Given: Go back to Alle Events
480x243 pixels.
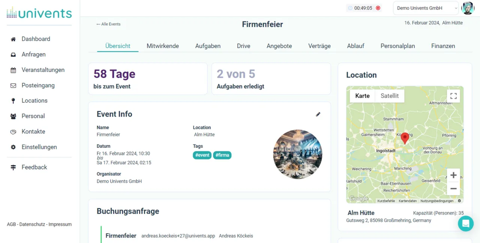Looking at the screenshot, I should [108, 24].
